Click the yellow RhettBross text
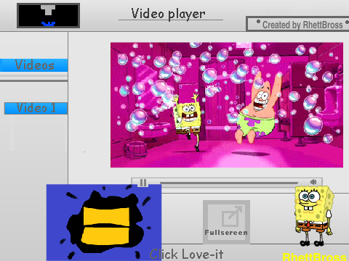The image size is (349, 261). click(x=315, y=257)
